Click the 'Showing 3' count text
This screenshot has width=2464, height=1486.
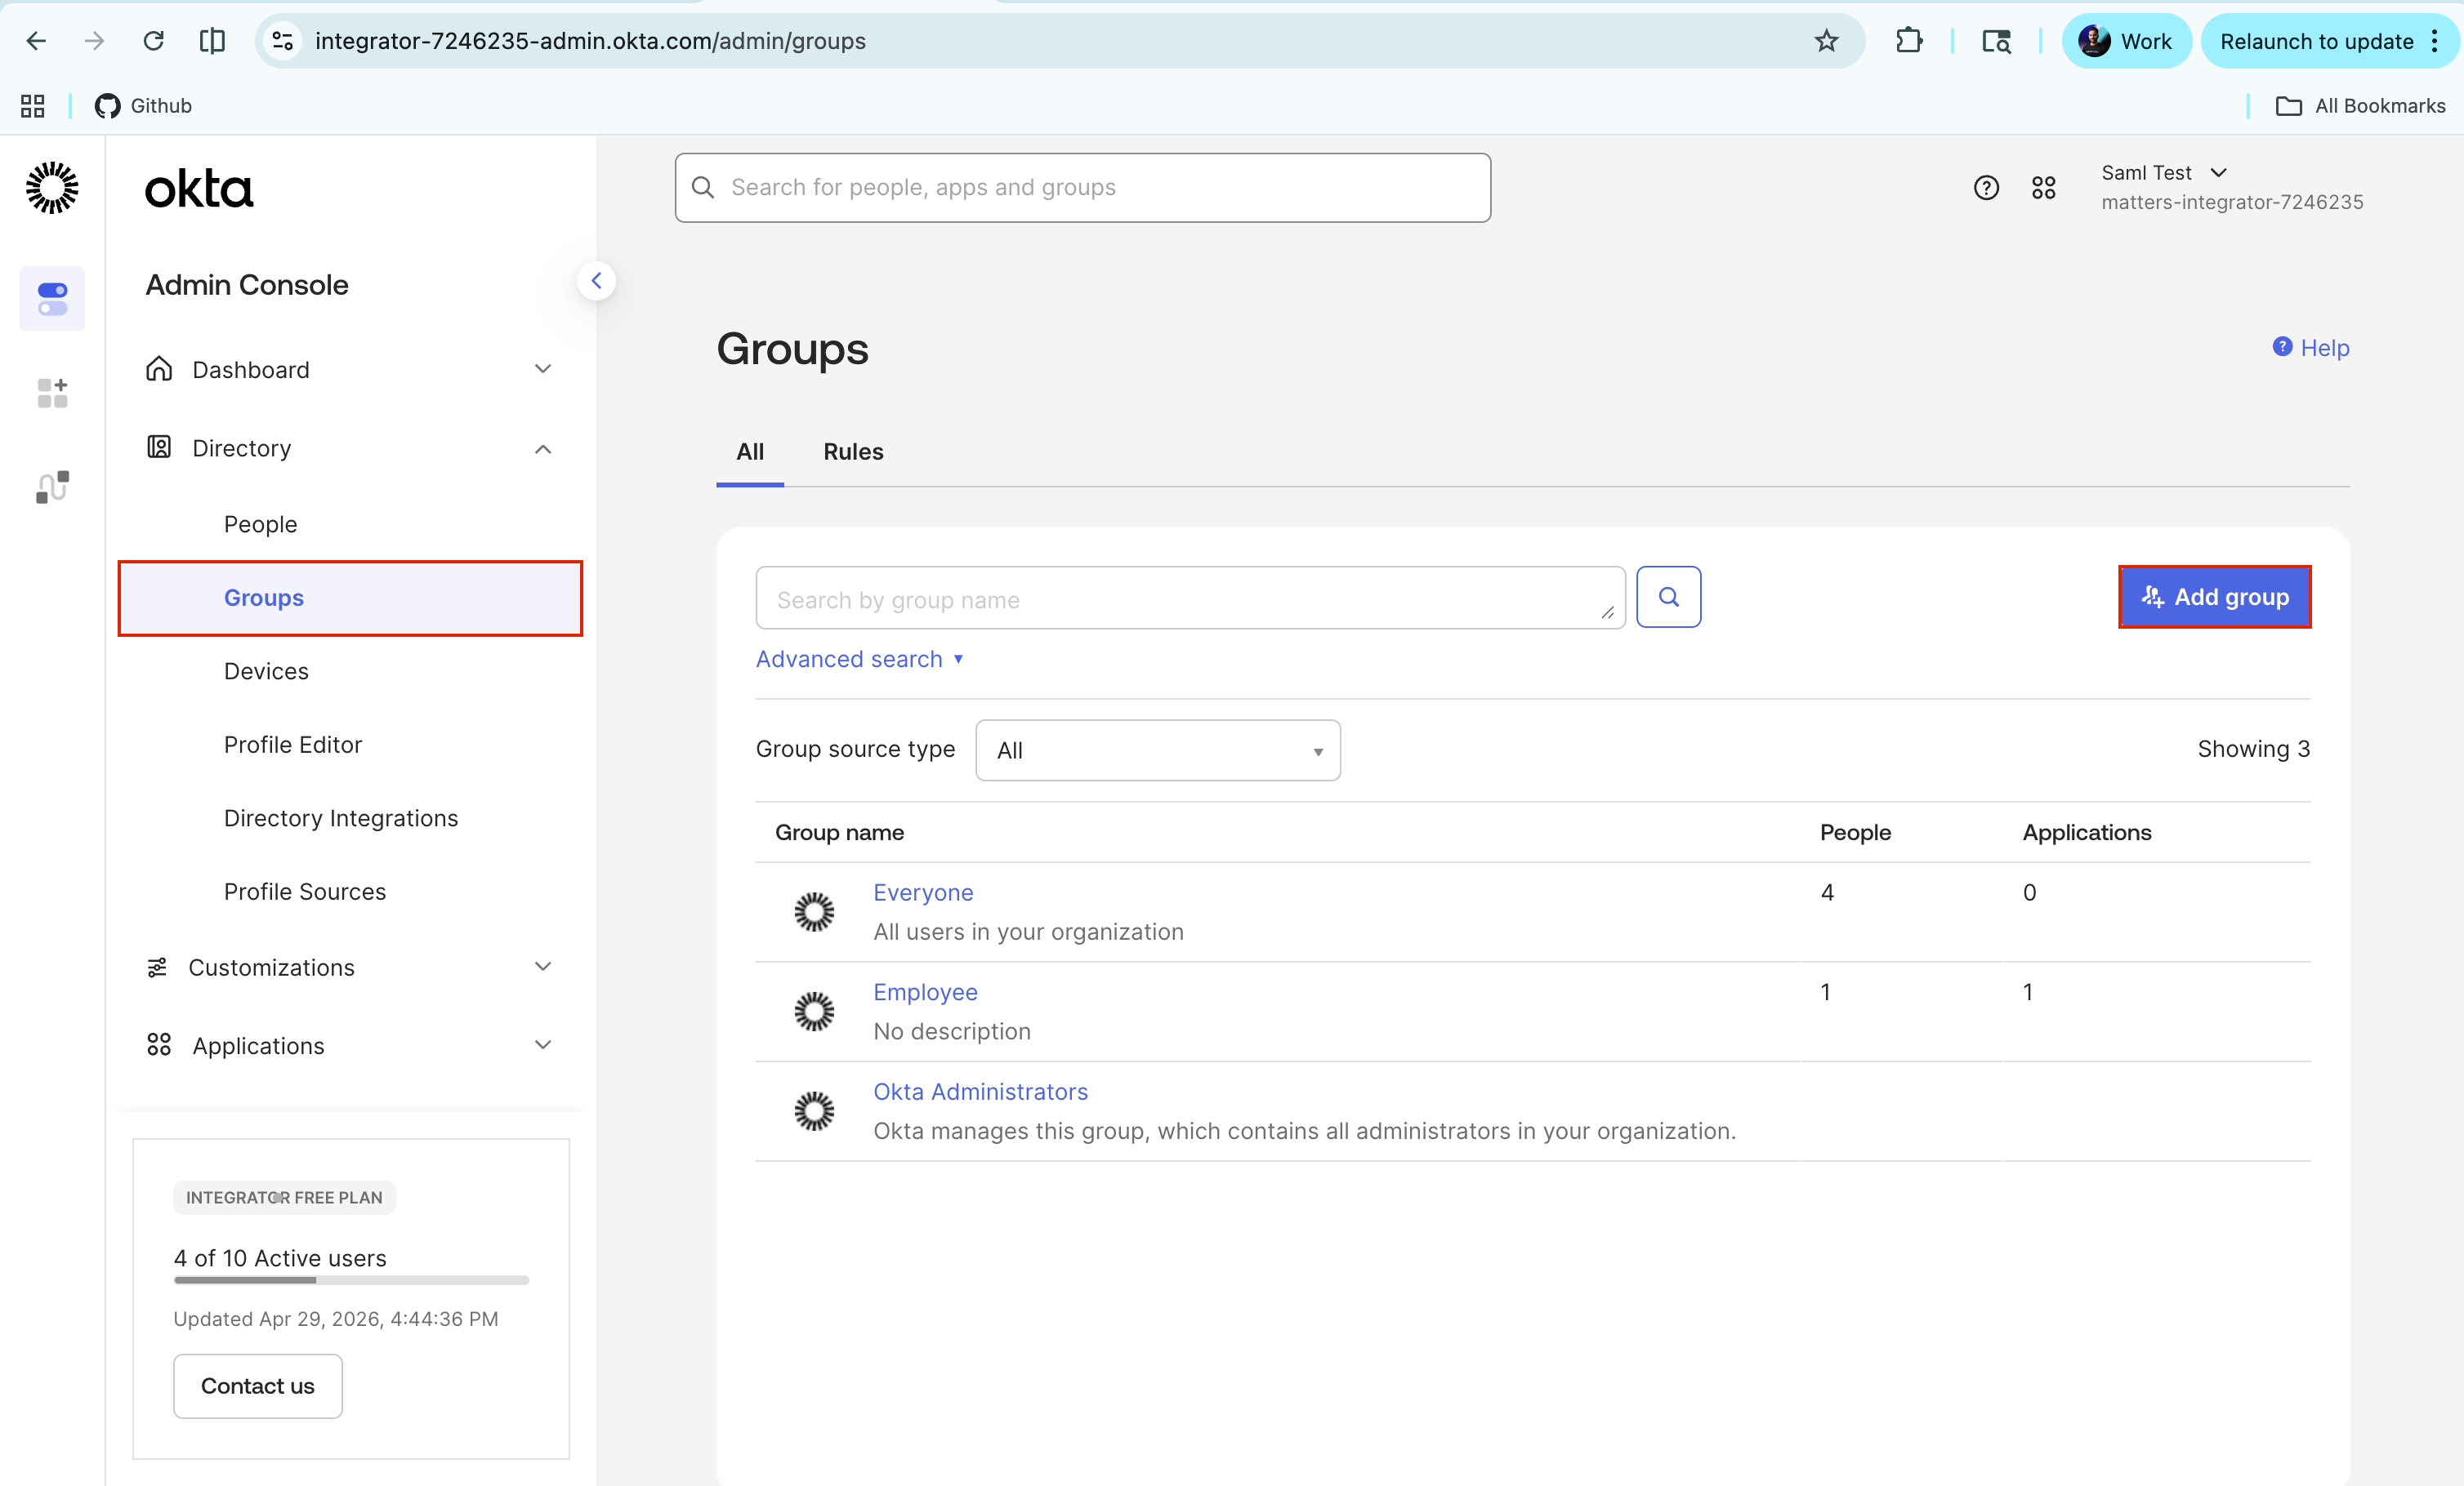pos(2253,750)
